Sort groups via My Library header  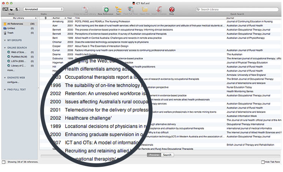coord(19,18)
